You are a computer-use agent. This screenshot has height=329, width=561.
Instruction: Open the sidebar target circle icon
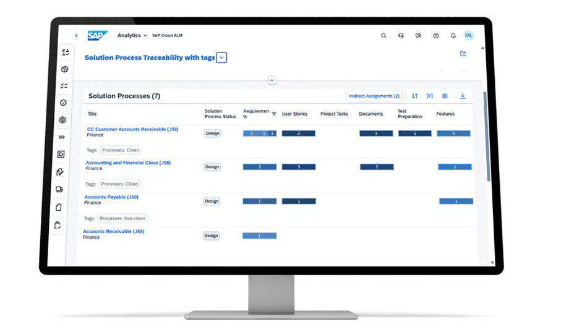62,120
